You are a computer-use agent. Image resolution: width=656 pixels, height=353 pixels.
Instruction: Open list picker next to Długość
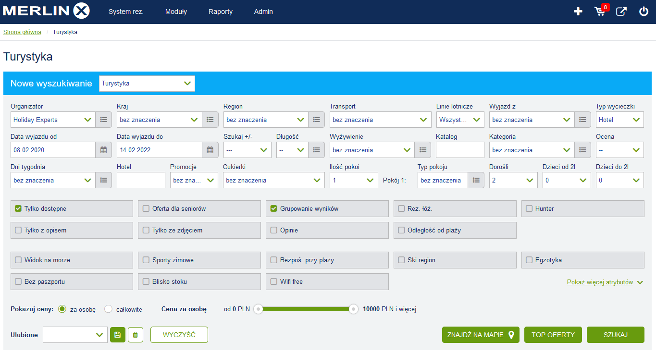(x=316, y=150)
